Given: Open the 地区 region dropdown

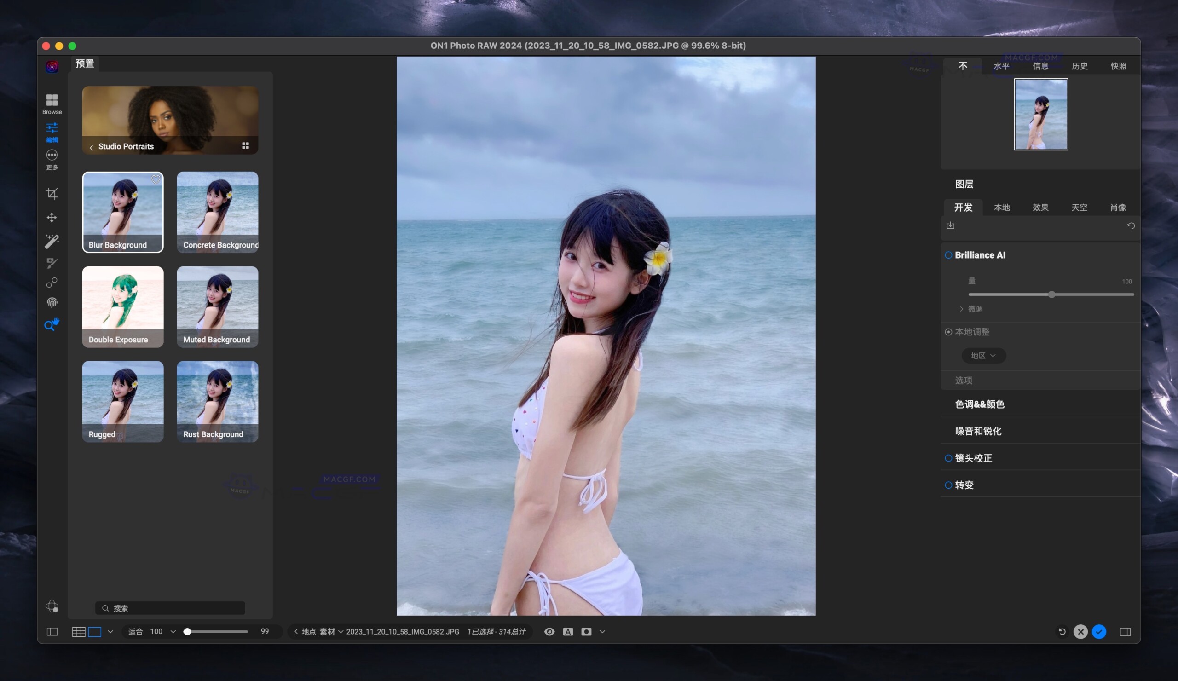Looking at the screenshot, I should [983, 355].
